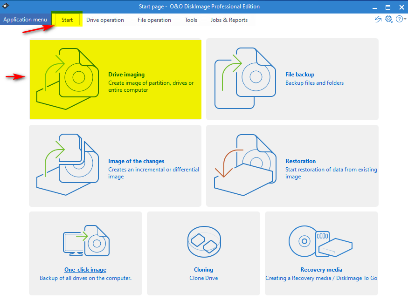Click the help question mark icon
The width and height of the screenshot is (408, 307).
point(399,19)
